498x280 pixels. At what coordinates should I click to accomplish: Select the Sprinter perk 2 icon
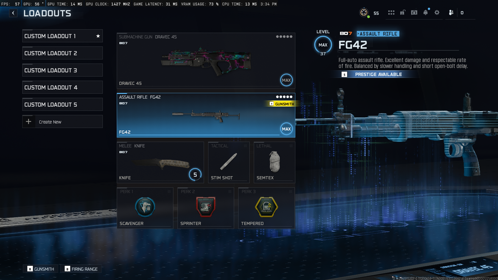coord(206,207)
